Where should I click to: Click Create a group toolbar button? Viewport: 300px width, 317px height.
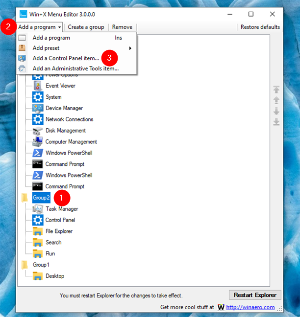(x=86, y=27)
